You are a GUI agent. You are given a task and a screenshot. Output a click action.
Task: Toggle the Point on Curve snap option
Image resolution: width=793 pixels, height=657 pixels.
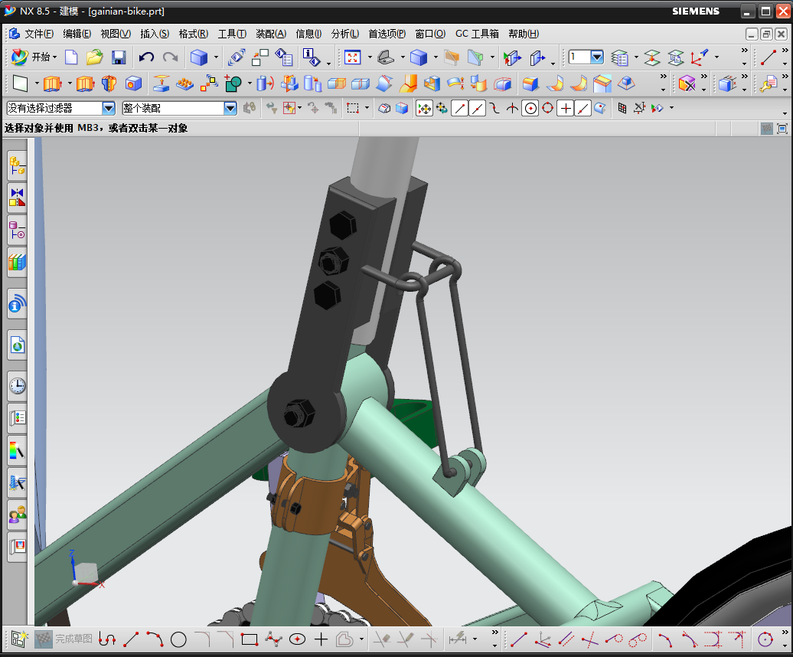point(583,108)
